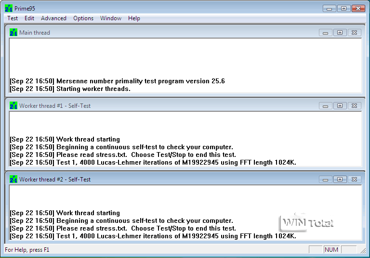Click 'Work thread starting' in Worker thread #1
370x258 pixels.
click(x=65, y=140)
